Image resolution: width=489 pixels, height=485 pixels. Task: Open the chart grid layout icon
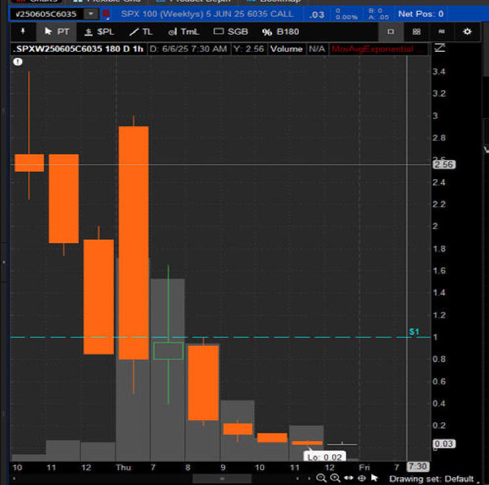click(416, 31)
